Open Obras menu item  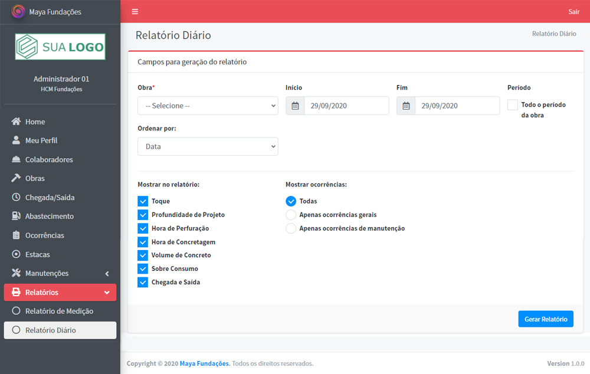pos(60,178)
